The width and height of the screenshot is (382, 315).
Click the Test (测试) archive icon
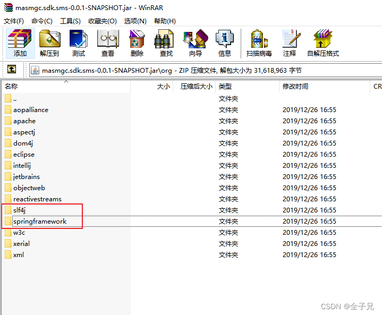point(79,43)
